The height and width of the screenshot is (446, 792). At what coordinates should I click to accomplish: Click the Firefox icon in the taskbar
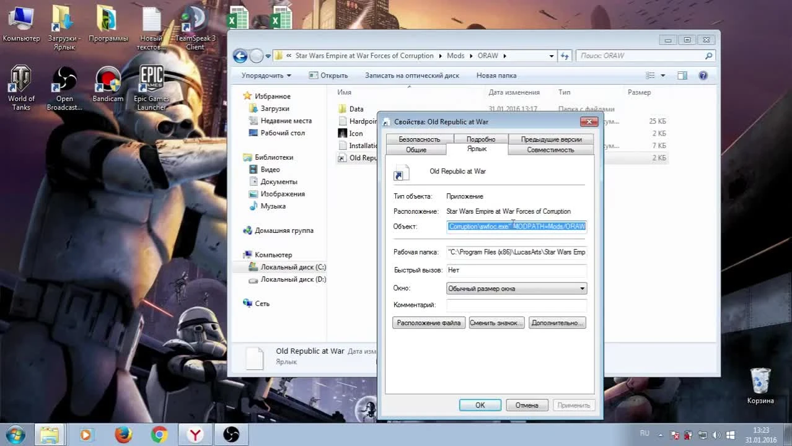pyautogui.click(x=123, y=434)
